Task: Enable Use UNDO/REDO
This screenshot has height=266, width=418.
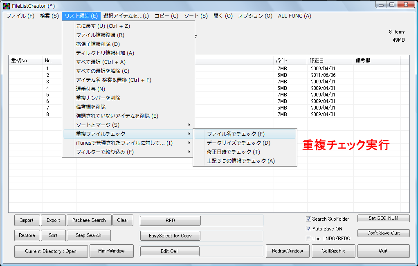Action: click(x=309, y=238)
